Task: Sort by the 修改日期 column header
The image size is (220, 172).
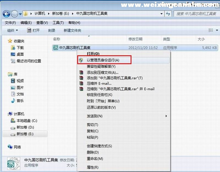Action: click(x=135, y=39)
